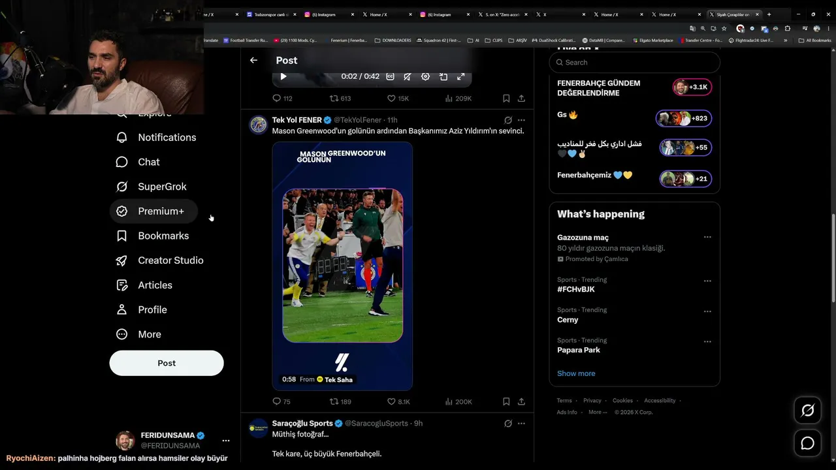Open the Papara Park trending topic
This screenshot has height=470, width=836.
(579, 350)
